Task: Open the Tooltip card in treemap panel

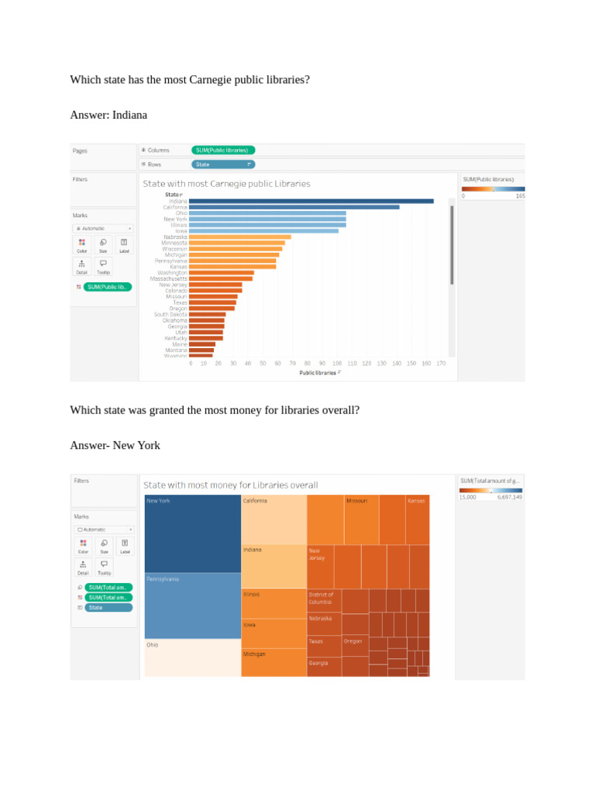Action: (x=105, y=567)
